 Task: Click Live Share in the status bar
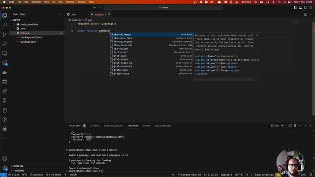tap(54, 175)
